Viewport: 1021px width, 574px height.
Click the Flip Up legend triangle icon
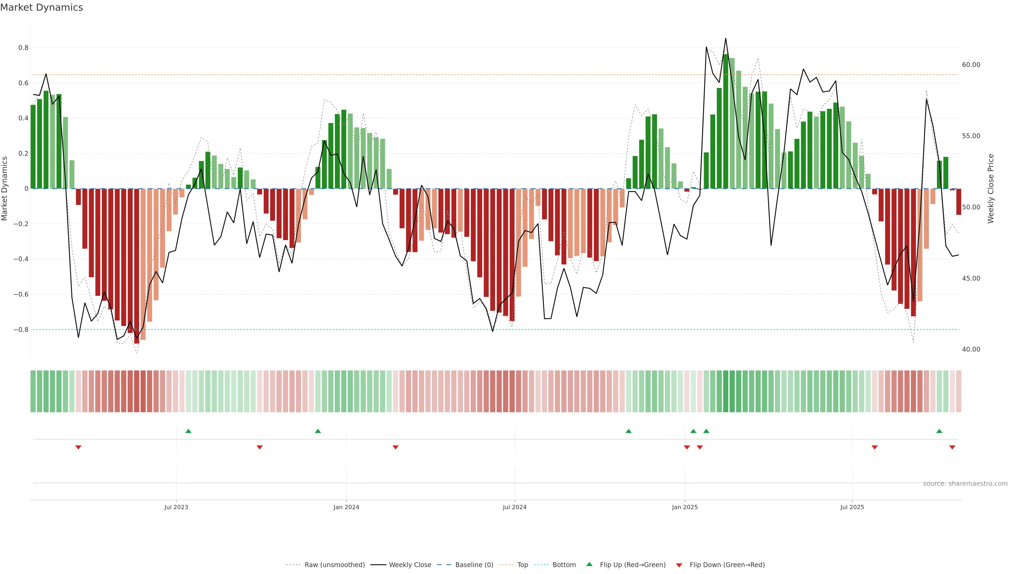(x=589, y=564)
